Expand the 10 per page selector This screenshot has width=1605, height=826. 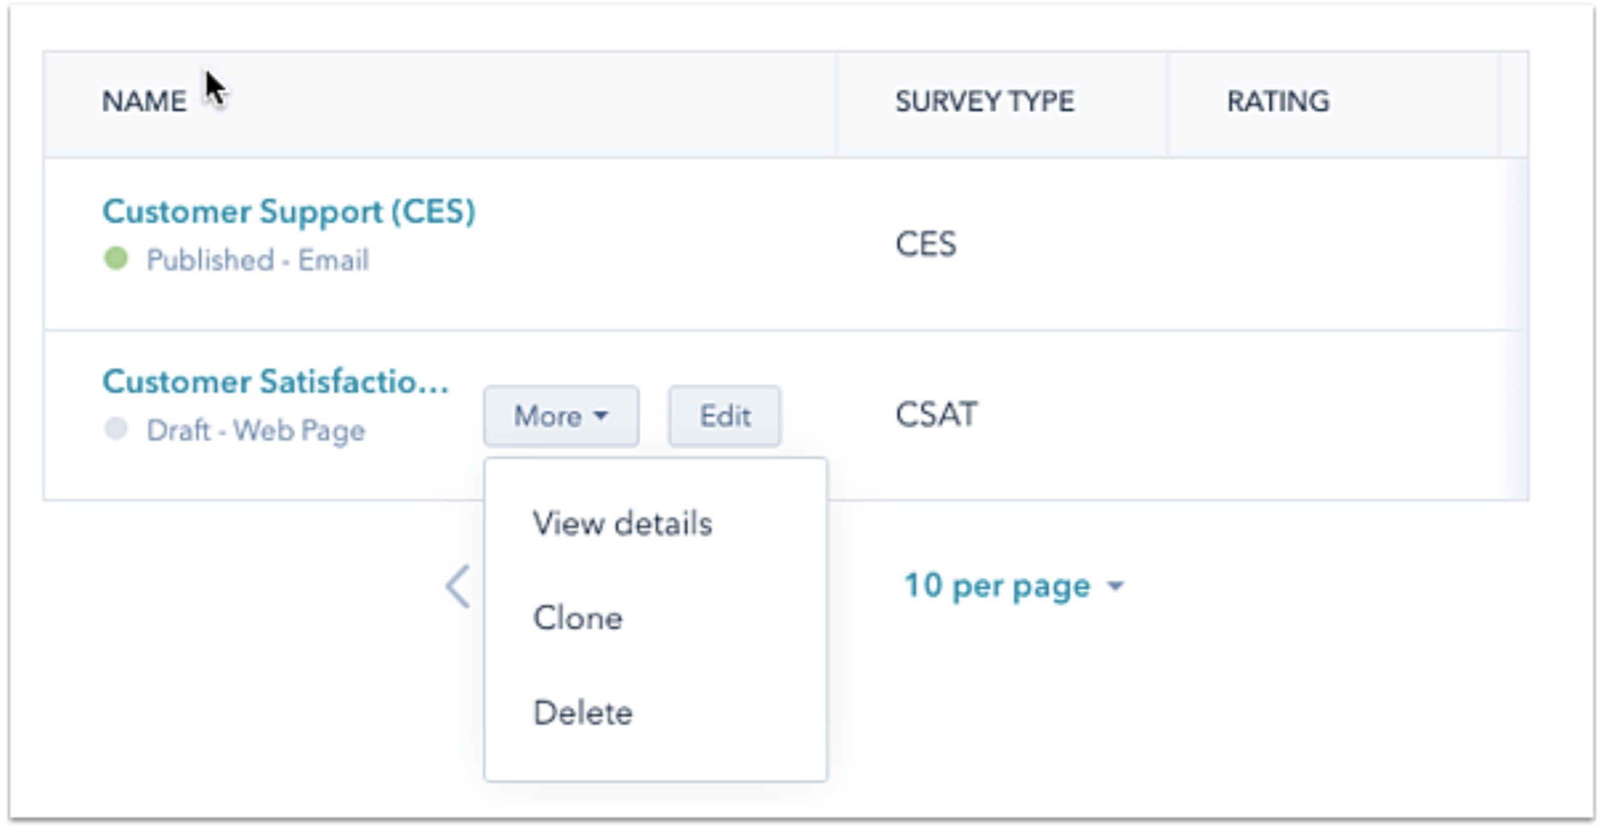pyautogui.click(x=998, y=586)
